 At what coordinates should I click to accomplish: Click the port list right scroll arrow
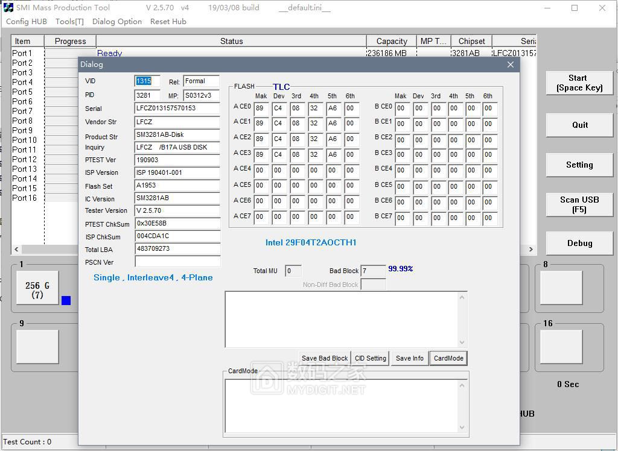coord(531,250)
